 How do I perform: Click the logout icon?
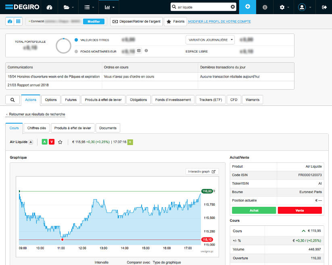(324, 7)
